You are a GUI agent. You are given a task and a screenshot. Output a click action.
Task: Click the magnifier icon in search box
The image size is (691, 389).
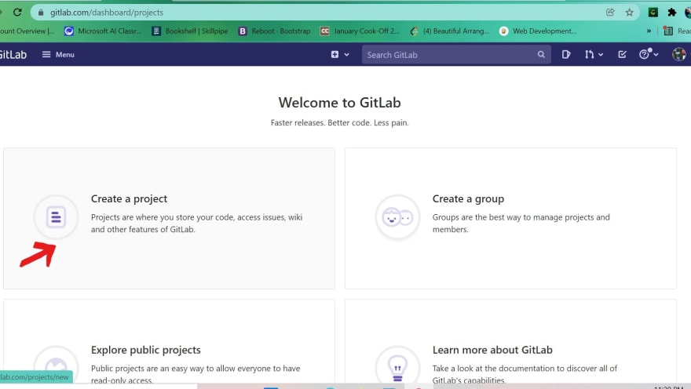coord(541,55)
